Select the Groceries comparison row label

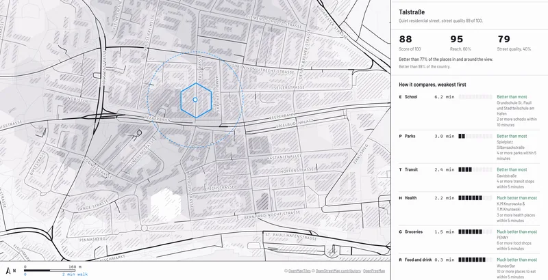(414, 232)
